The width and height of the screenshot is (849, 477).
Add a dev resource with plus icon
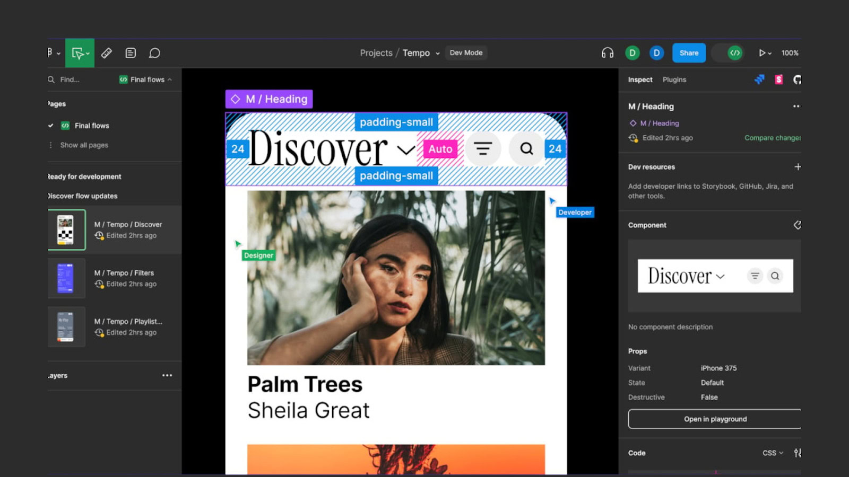pos(797,167)
